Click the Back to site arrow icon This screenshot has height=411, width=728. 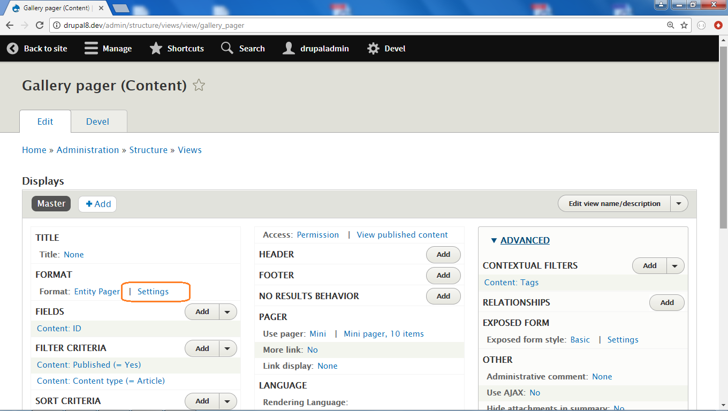coord(12,48)
